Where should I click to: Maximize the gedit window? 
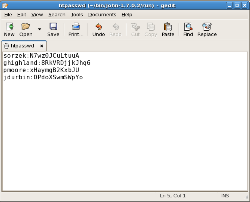[x=237, y=5]
